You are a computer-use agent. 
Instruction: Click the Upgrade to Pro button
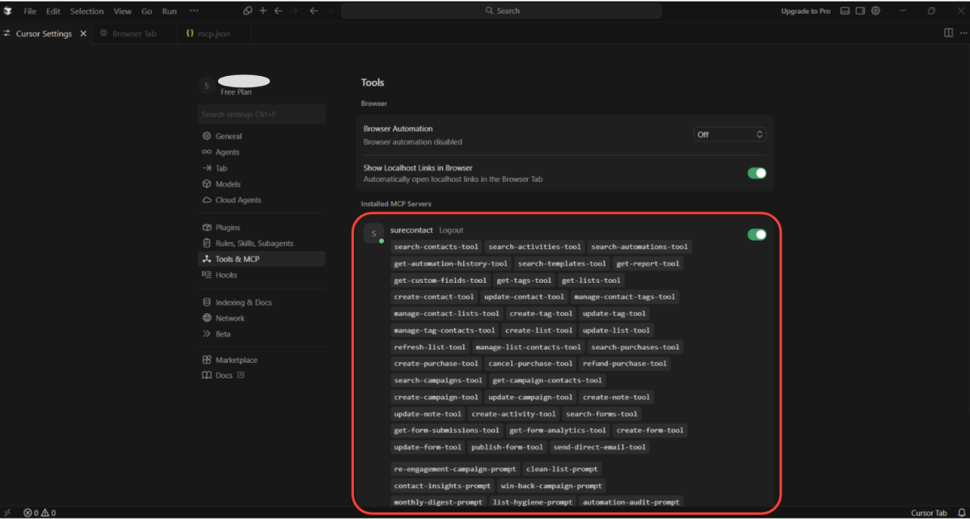click(805, 11)
